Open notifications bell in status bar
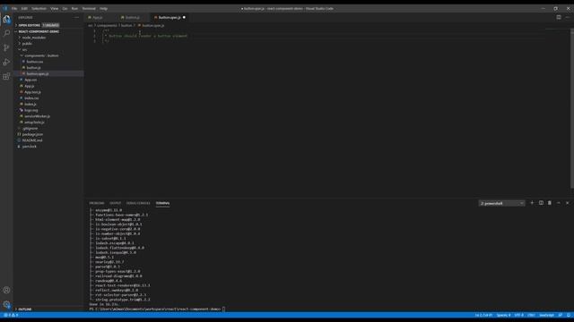574x322 pixels. (569, 315)
